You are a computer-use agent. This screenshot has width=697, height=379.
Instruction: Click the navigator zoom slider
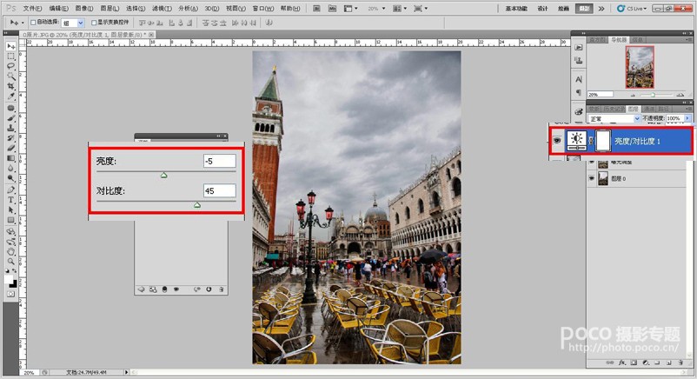pos(653,95)
